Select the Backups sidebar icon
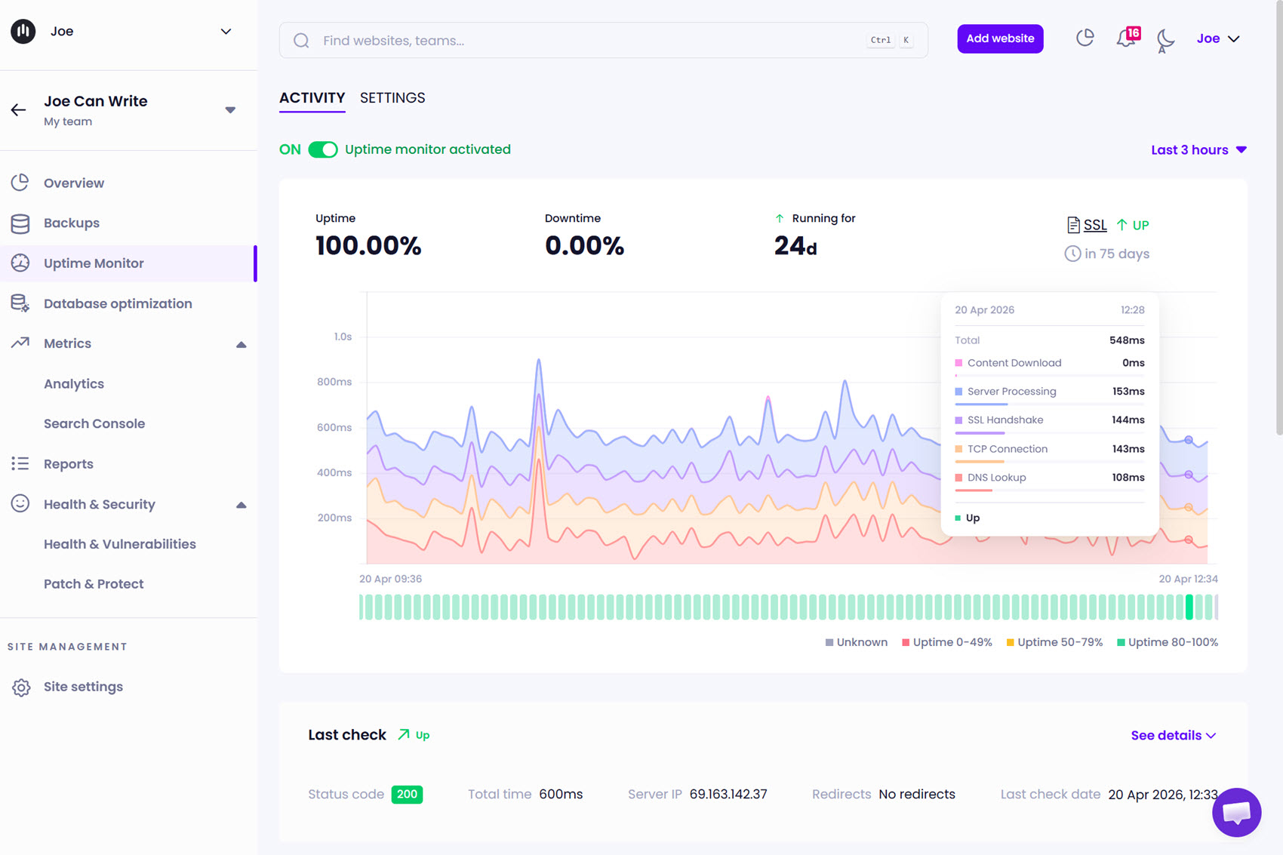The height and width of the screenshot is (855, 1283). tap(20, 223)
